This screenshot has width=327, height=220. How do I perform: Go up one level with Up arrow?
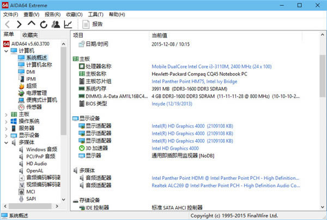point(31,24)
